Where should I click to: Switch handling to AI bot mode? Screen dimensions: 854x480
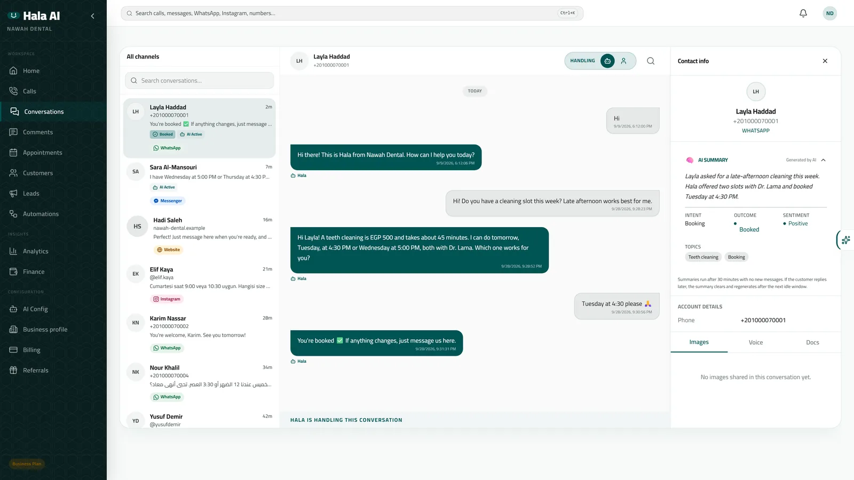(x=607, y=61)
